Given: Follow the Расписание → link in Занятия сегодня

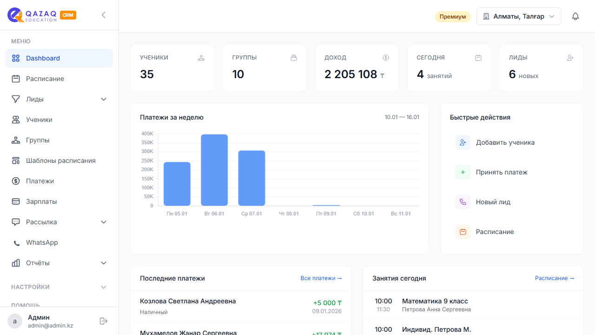Looking at the screenshot, I should [555, 278].
